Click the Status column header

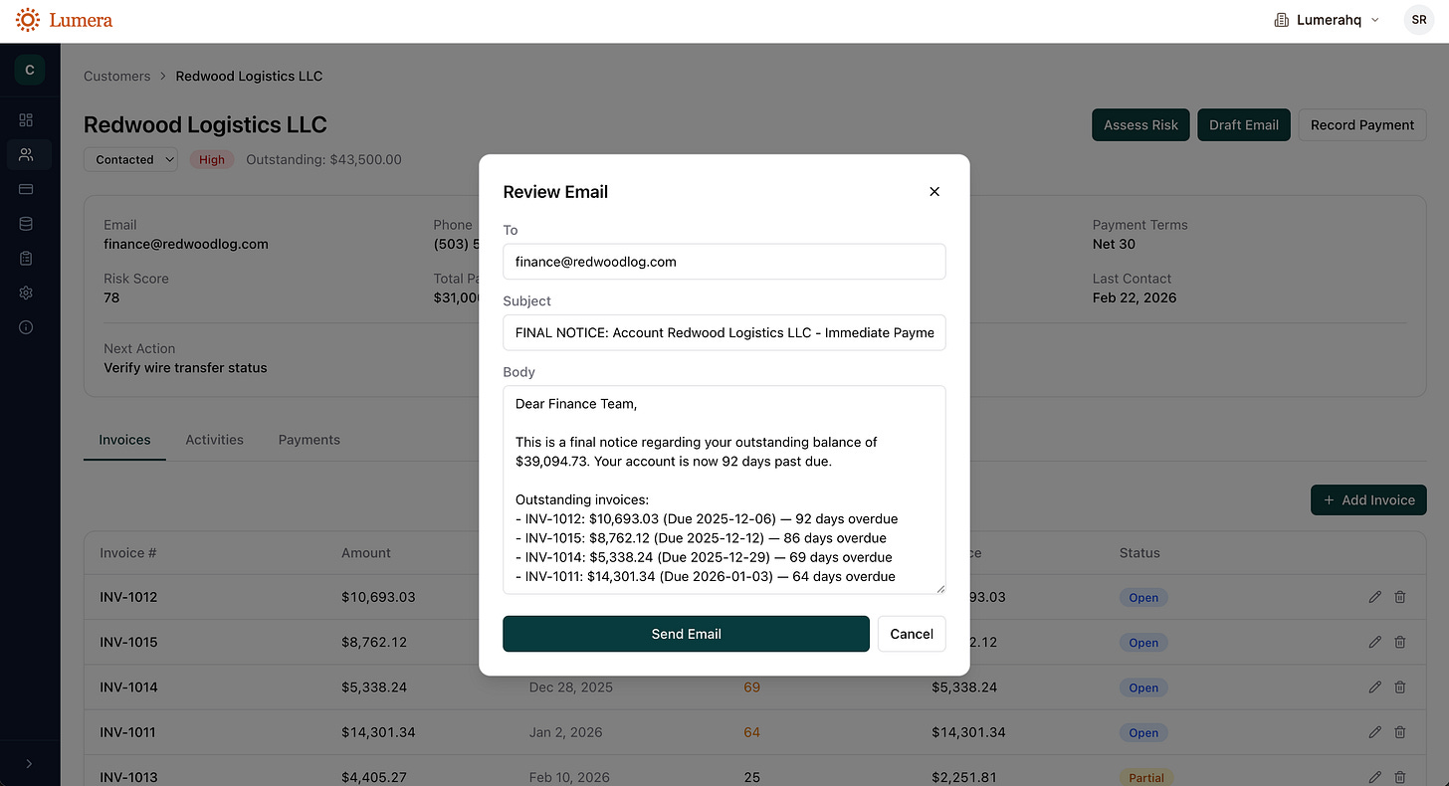point(1139,552)
